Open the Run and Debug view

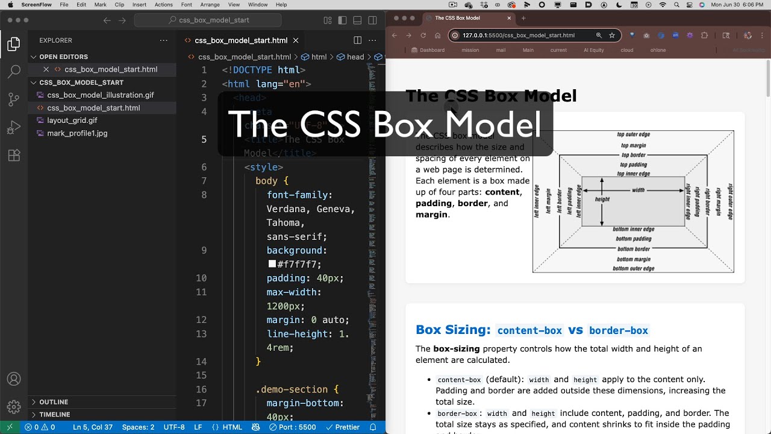13,127
